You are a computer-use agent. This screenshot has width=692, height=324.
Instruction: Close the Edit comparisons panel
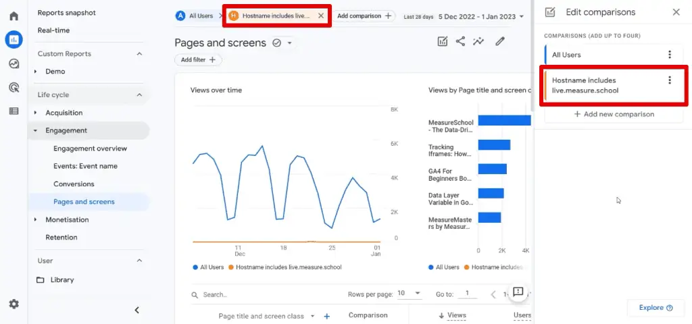point(676,12)
